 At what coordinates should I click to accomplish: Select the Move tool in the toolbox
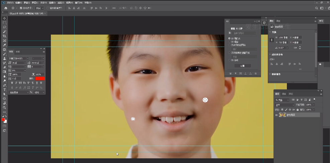[4, 18]
